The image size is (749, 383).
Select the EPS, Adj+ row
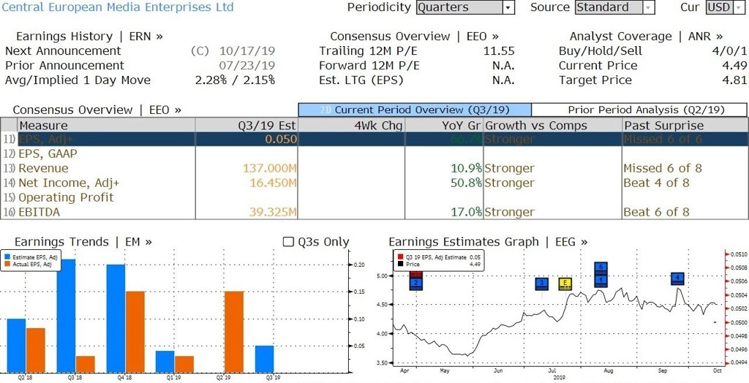click(x=374, y=139)
